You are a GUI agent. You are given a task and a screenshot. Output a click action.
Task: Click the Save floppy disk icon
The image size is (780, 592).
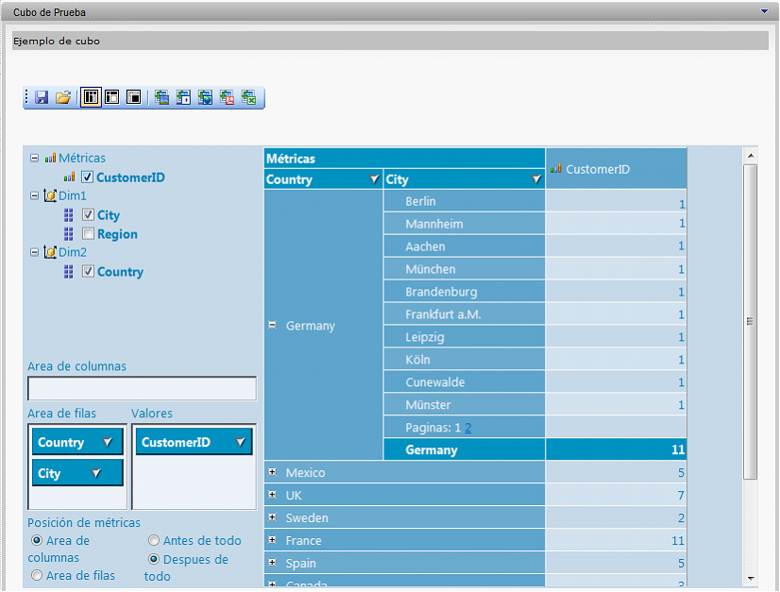pyautogui.click(x=42, y=97)
